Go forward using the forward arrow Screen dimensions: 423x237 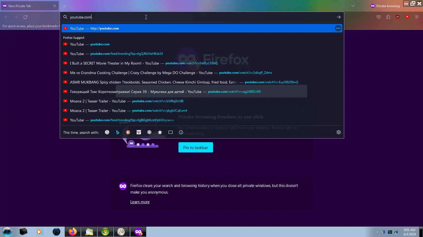click(16, 17)
